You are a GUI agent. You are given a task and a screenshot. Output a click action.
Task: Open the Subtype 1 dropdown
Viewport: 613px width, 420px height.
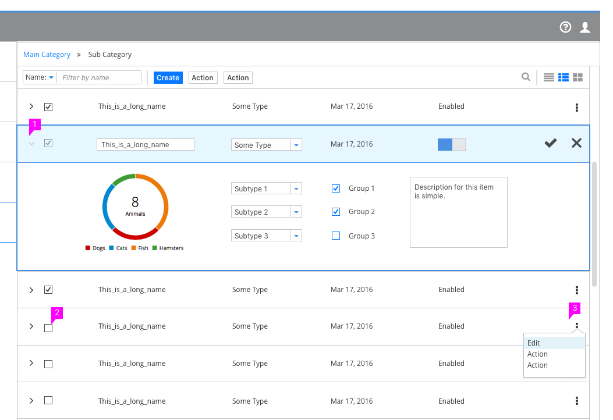coord(266,188)
